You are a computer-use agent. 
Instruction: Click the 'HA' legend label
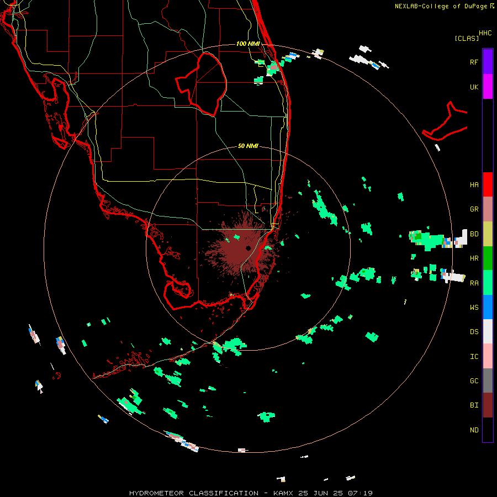474,185
